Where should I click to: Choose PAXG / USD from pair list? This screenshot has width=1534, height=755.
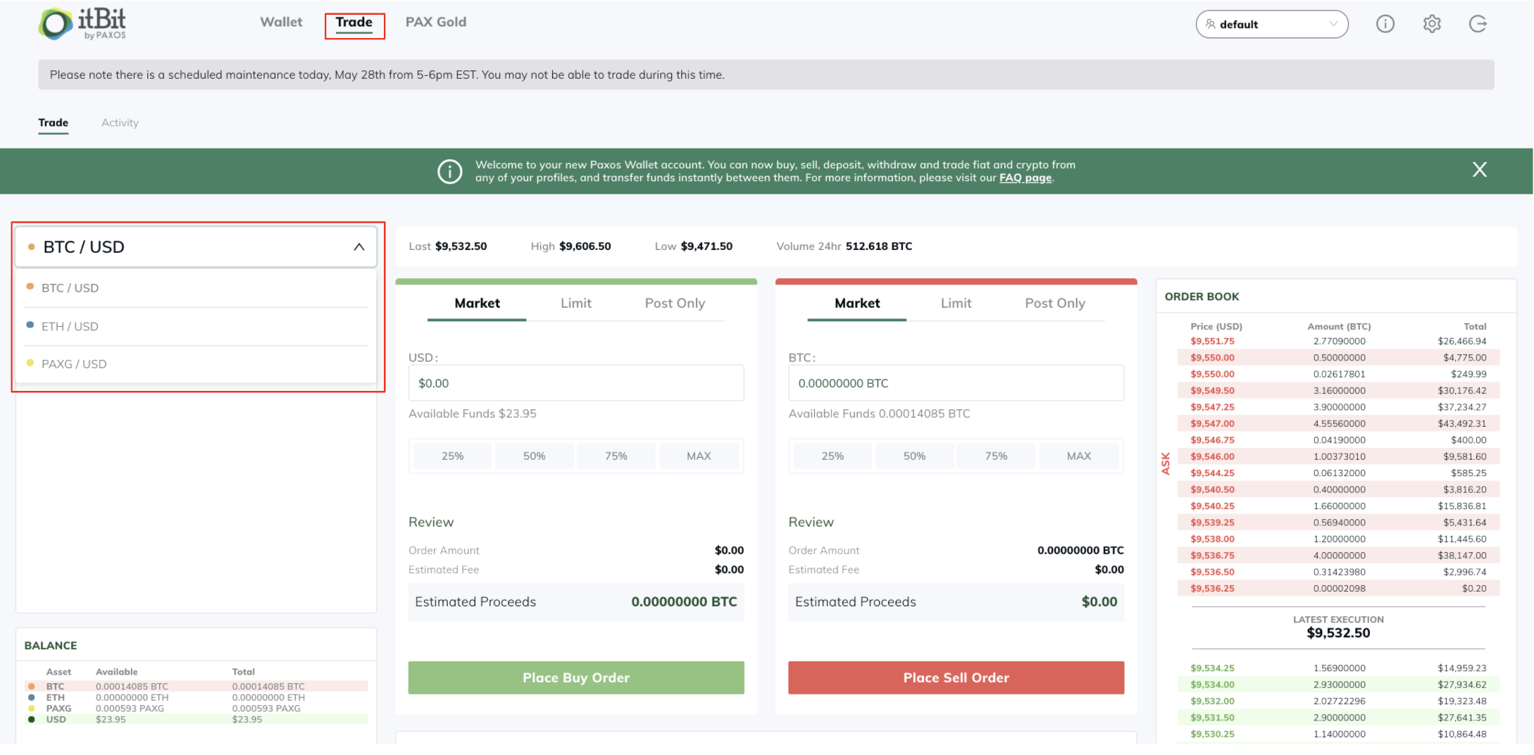[196, 364]
